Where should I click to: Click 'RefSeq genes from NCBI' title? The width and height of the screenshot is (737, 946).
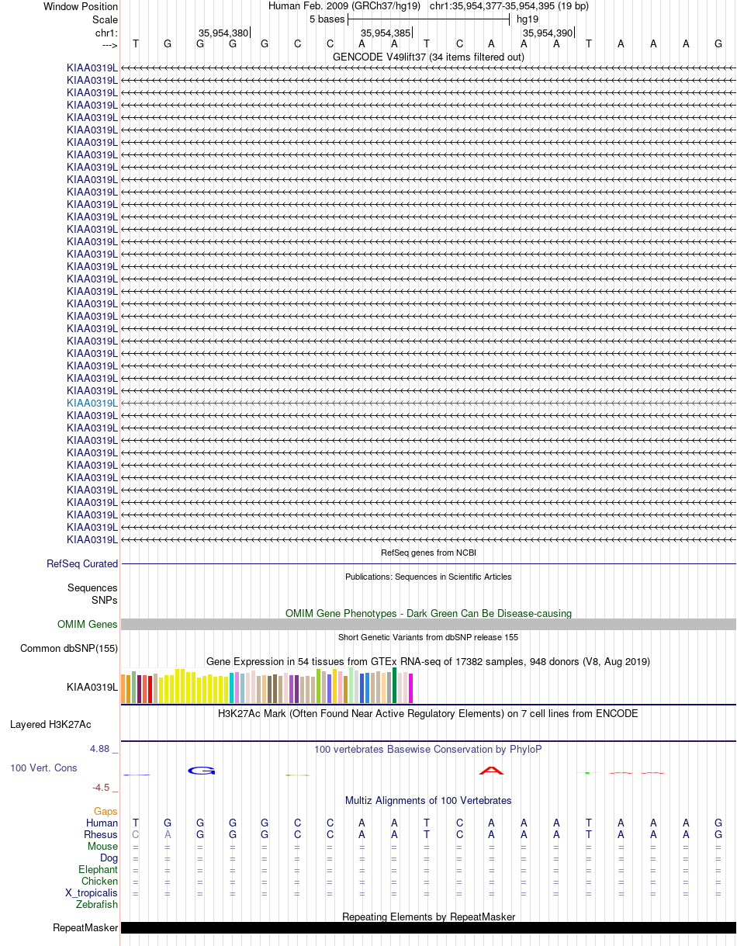point(428,553)
